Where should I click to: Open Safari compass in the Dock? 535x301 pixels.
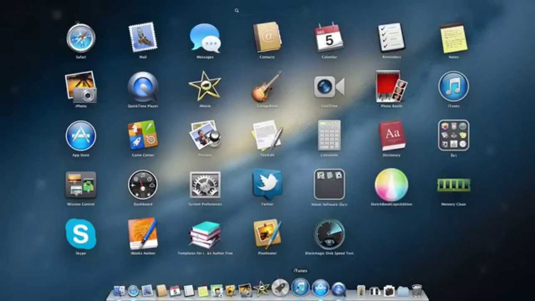[x=133, y=290]
